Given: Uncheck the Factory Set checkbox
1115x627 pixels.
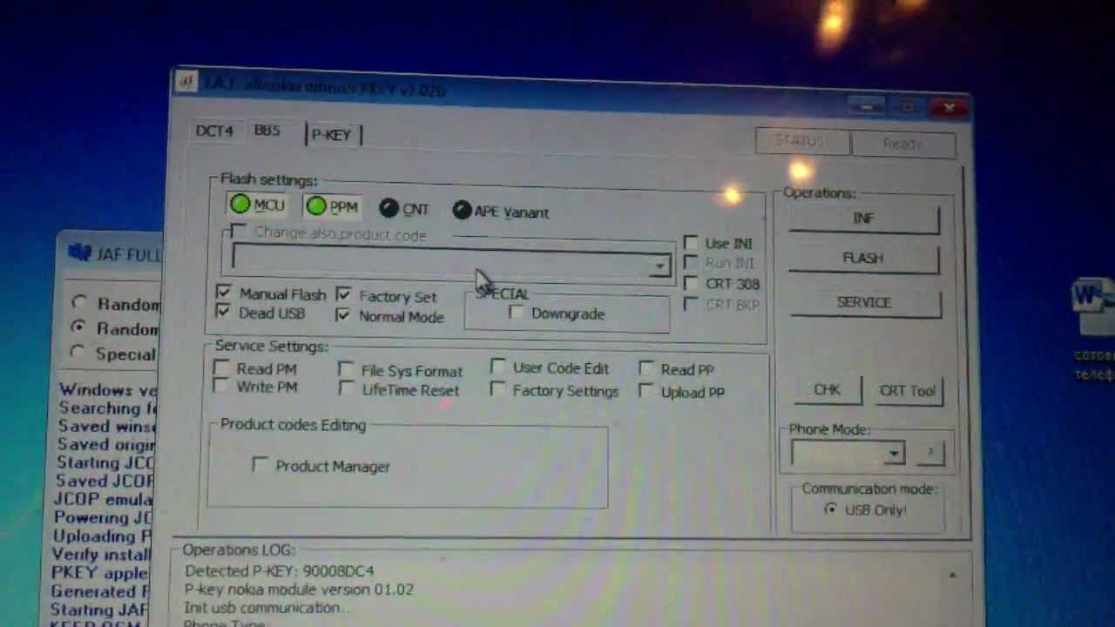Looking at the screenshot, I should tap(343, 294).
